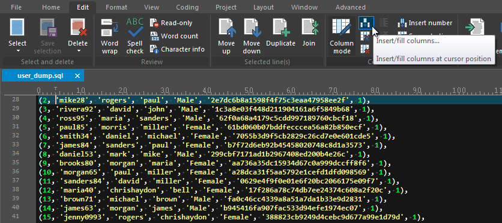
Task: Toggle Column mode
Action: [342, 36]
